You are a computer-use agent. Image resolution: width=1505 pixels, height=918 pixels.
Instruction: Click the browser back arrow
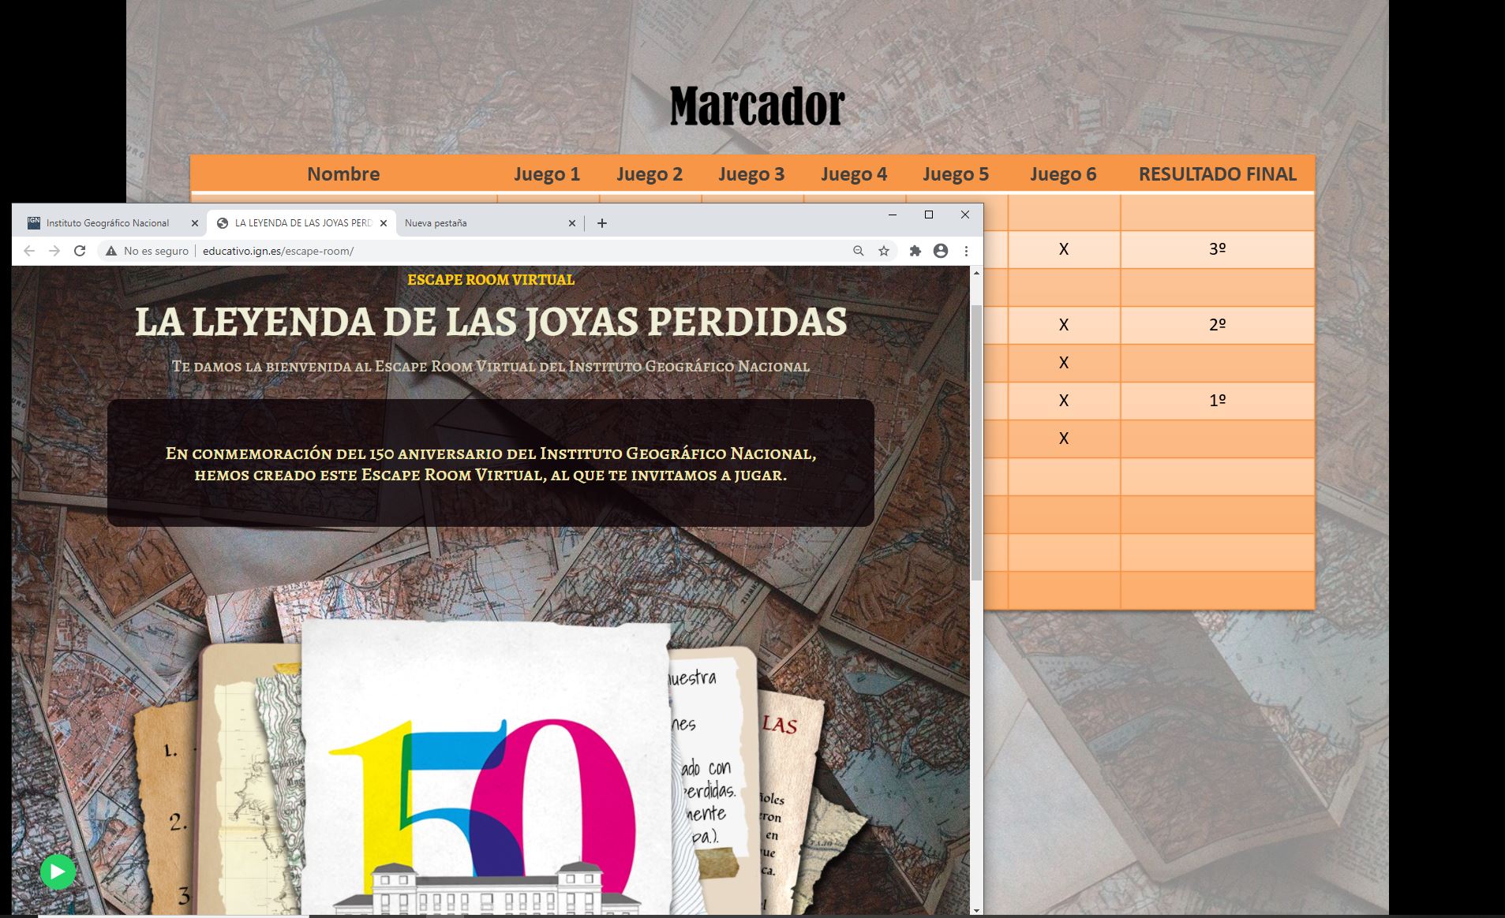click(x=29, y=251)
